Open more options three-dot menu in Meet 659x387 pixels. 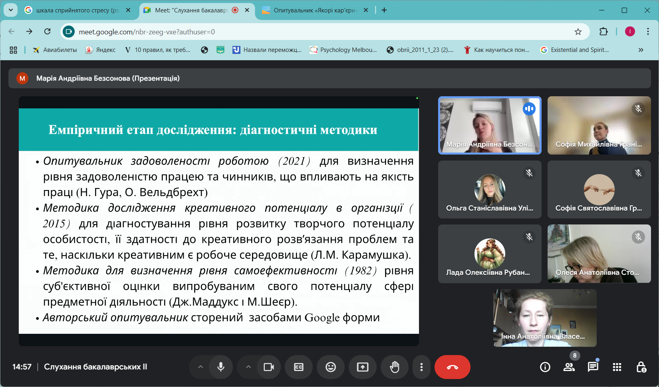421,367
